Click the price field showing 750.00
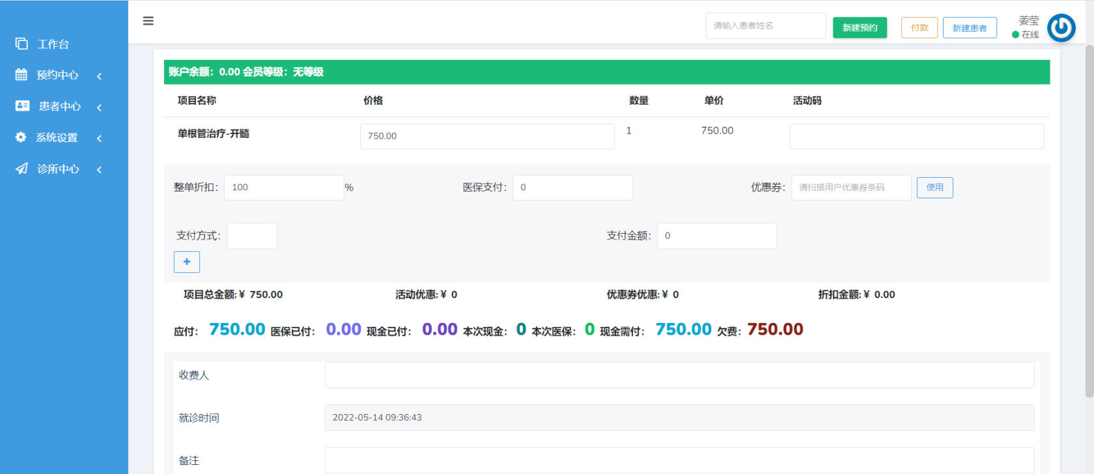 487,136
